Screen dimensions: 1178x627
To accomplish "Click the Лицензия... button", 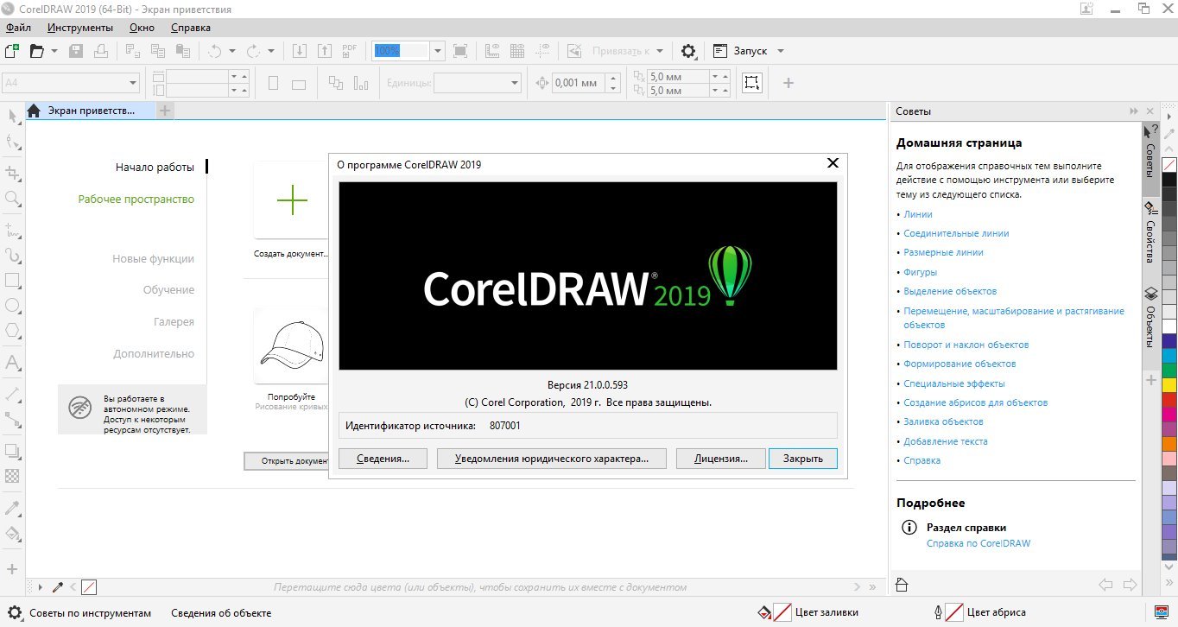I will click(x=720, y=459).
